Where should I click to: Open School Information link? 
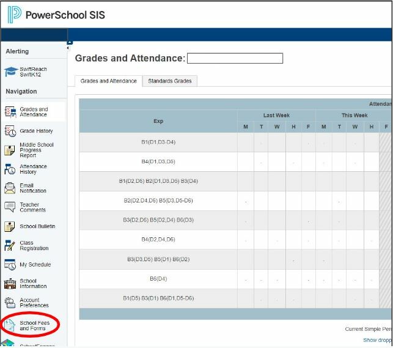coord(33,284)
